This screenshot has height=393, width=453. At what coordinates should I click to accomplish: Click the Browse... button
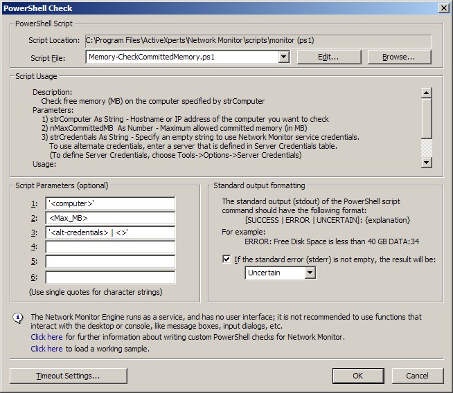point(399,57)
